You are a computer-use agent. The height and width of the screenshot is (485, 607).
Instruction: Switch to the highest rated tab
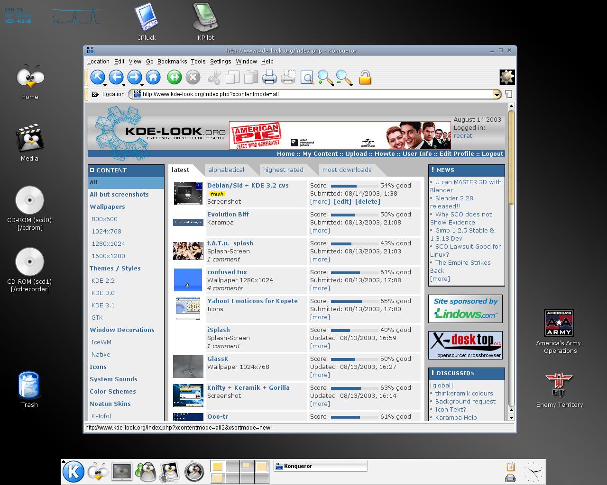[x=283, y=170]
